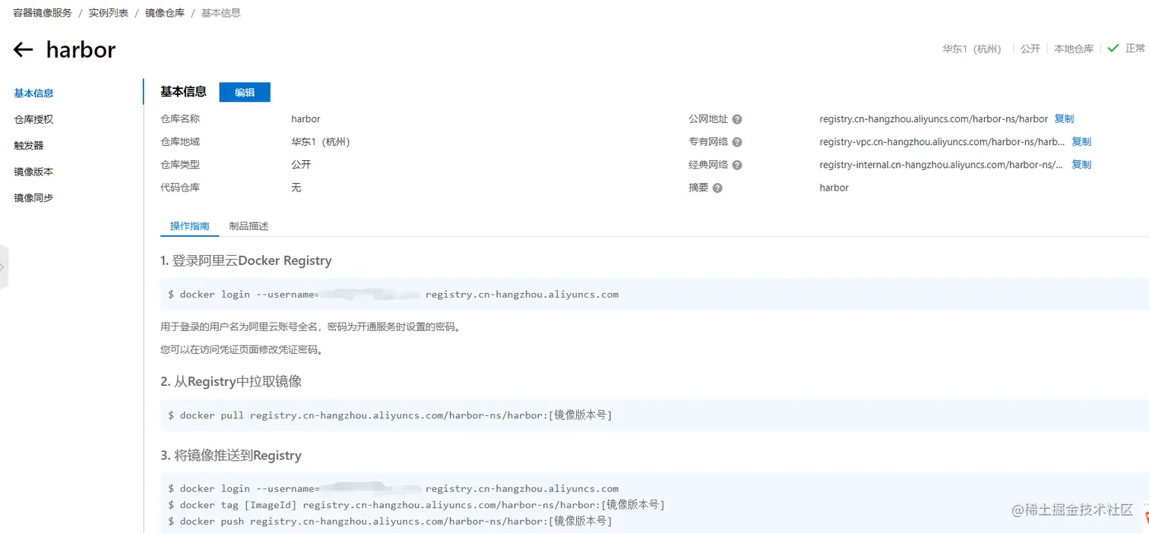Open 触发器 in the sidebar
Image resolution: width=1149 pixels, height=533 pixels.
click(x=29, y=145)
